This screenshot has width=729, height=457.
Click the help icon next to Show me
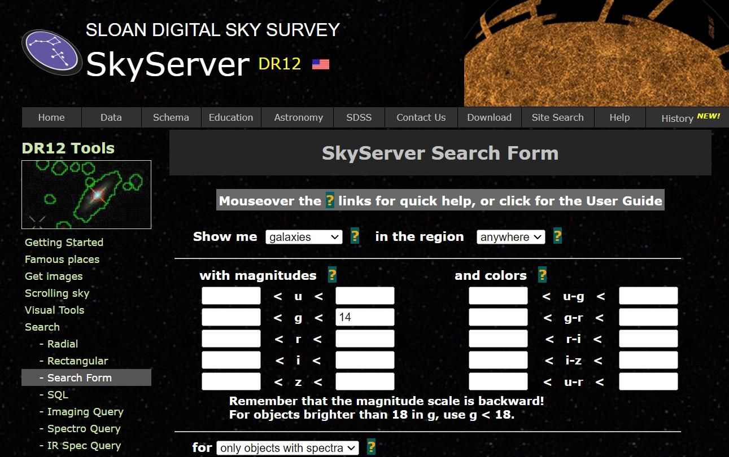[355, 237]
